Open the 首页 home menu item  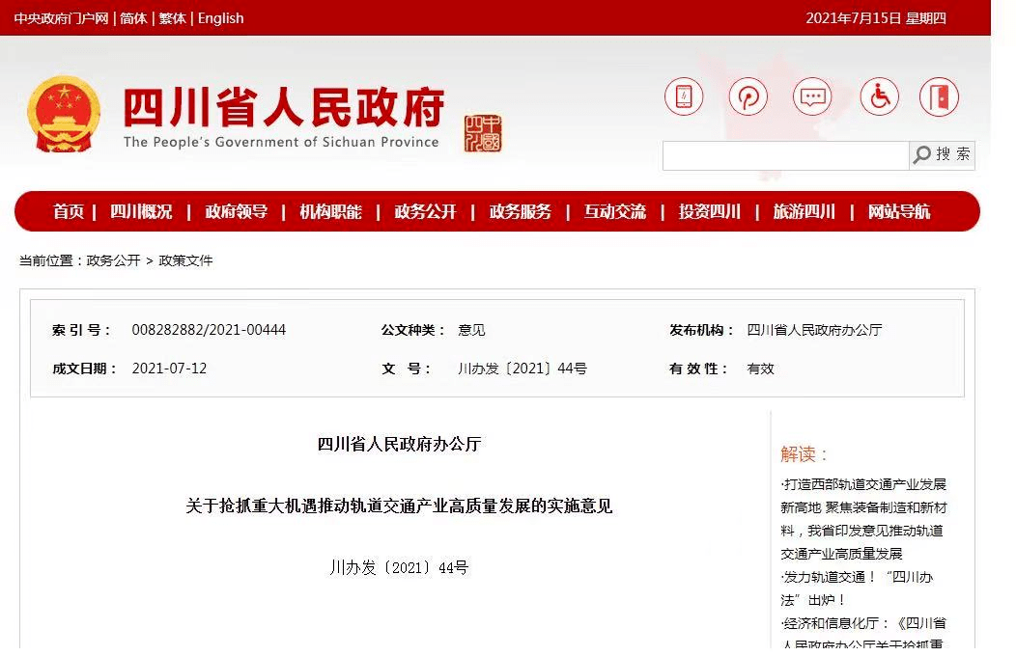69,212
